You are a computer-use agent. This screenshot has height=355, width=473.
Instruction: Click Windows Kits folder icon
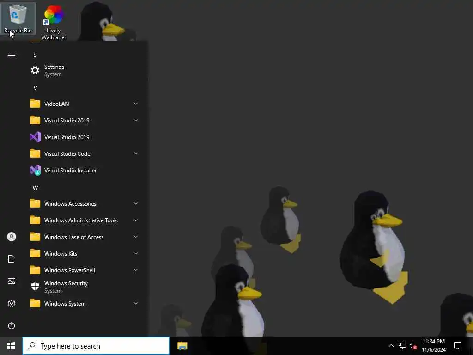click(x=35, y=254)
